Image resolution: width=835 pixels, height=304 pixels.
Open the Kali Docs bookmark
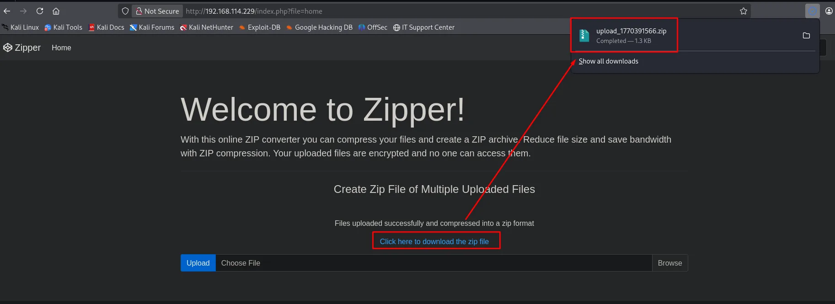pos(107,27)
